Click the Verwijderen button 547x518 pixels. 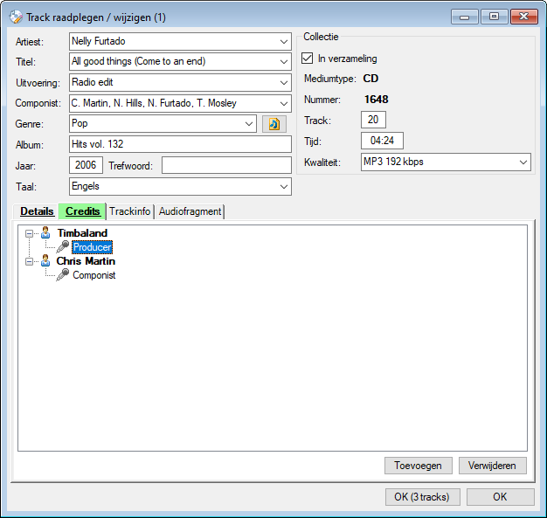pyautogui.click(x=492, y=466)
